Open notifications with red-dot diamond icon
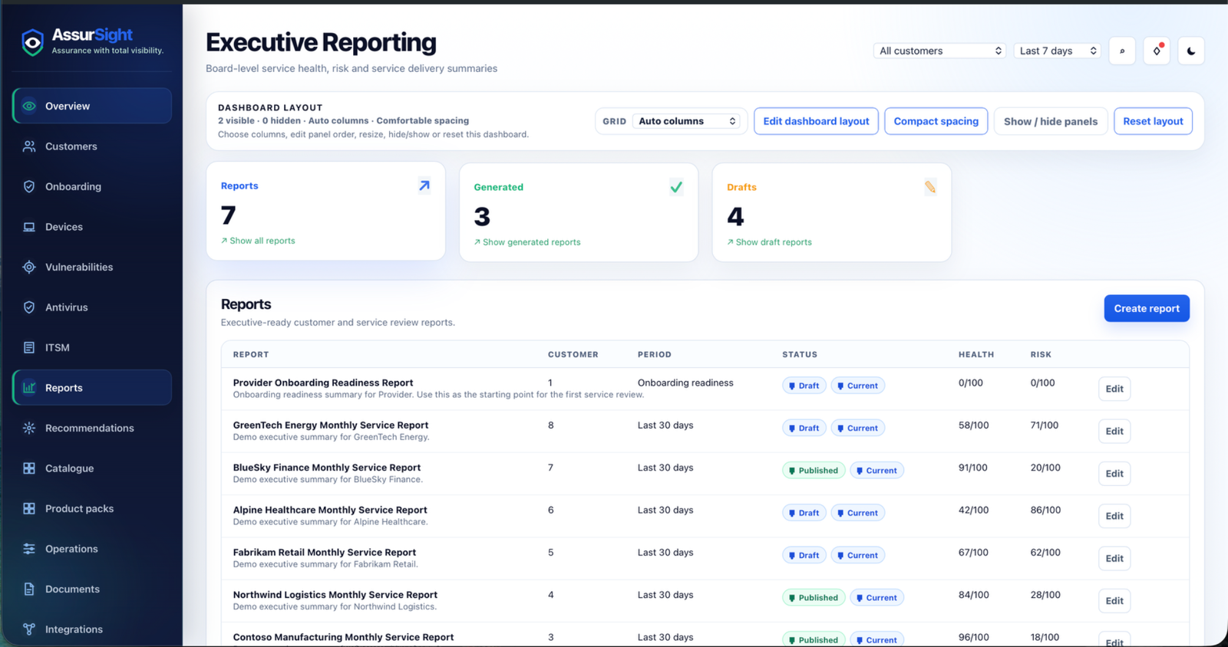 pyautogui.click(x=1157, y=51)
